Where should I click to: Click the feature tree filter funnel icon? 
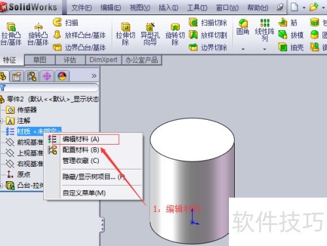pos(3,88)
